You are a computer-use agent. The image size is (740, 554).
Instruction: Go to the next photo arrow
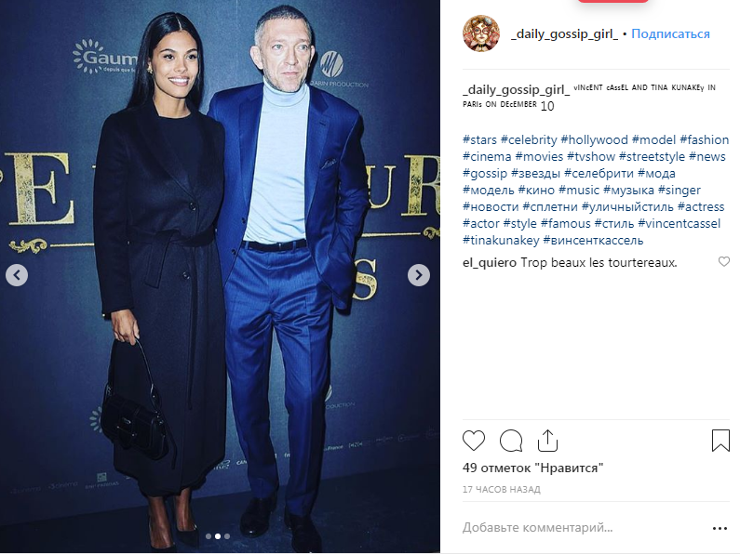[419, 274]
